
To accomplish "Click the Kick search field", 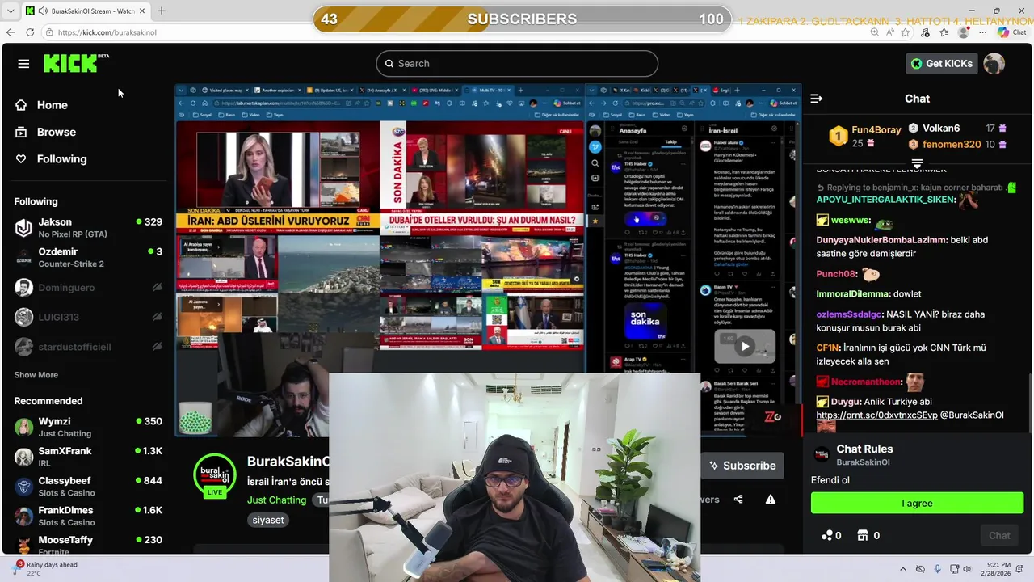I will coord(517,63).
